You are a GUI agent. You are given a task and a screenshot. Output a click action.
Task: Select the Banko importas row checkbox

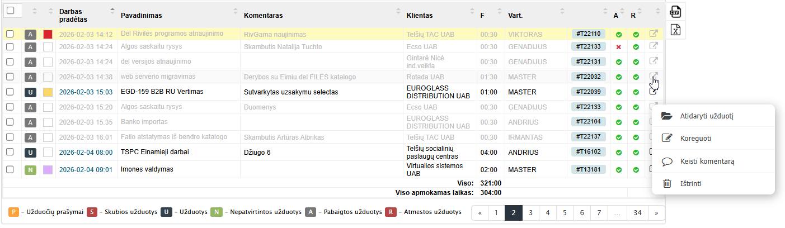point(10,122)
